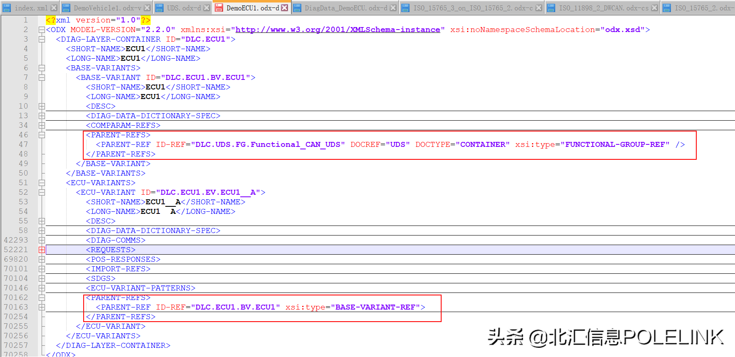735x357 pixels.
Task: Expand the DESC fold on line 55
Action: point(42,221)
